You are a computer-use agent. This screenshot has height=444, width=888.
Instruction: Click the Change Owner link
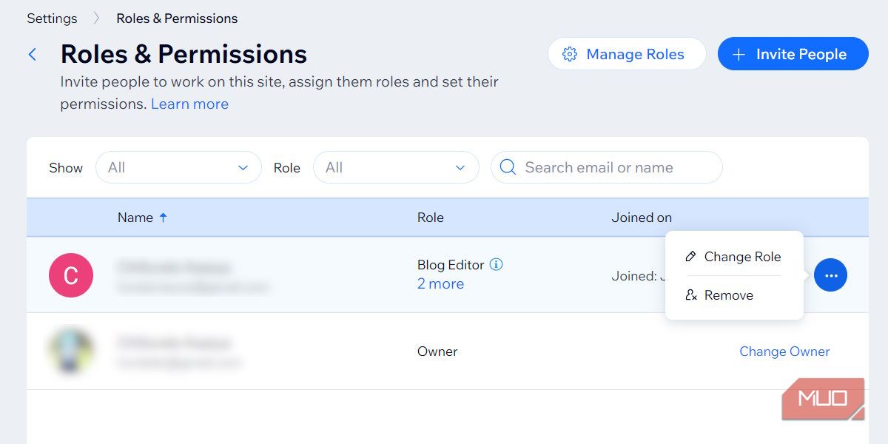pyautogui.click(x=784, y=351)
